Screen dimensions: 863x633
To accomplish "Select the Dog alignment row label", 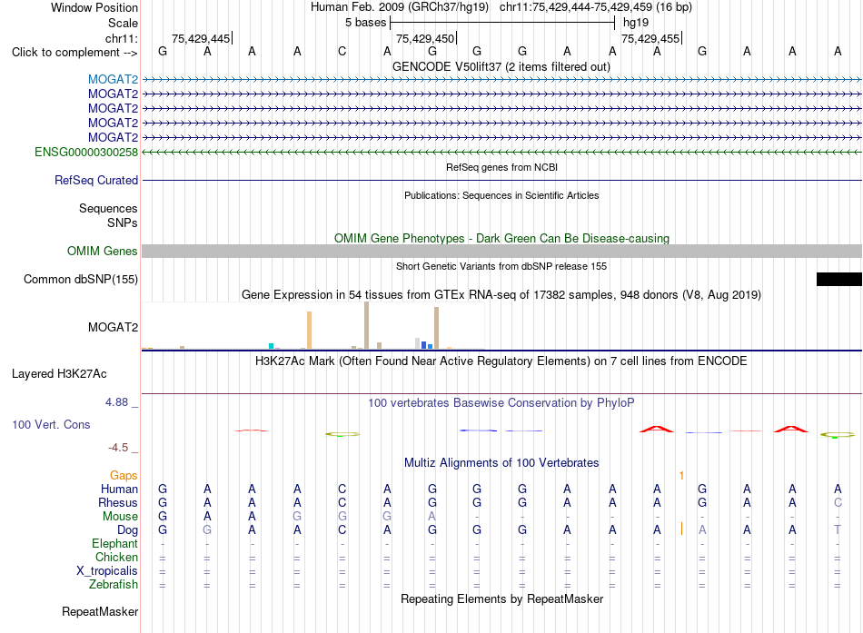I will pos(127,530).
